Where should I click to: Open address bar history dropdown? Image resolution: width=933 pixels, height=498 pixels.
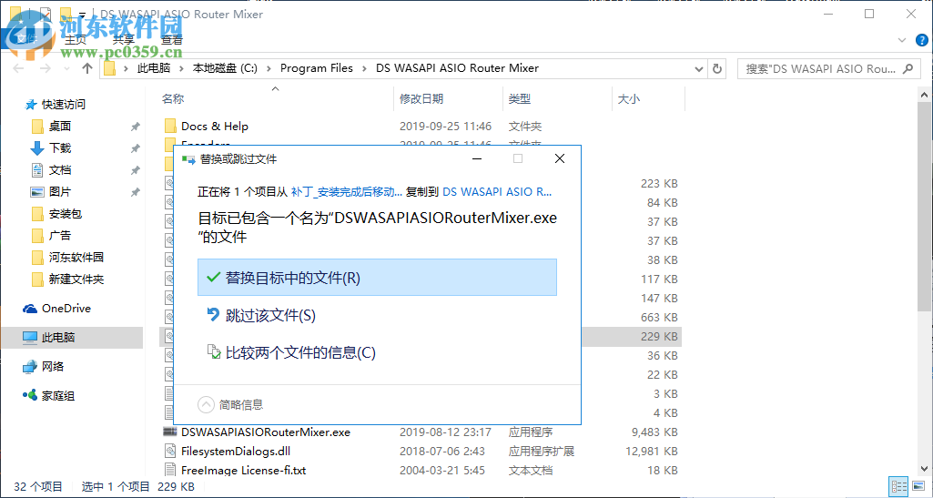click(699, 69)
